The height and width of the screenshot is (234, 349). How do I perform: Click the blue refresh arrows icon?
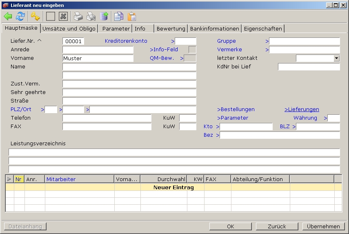point(20,16)
